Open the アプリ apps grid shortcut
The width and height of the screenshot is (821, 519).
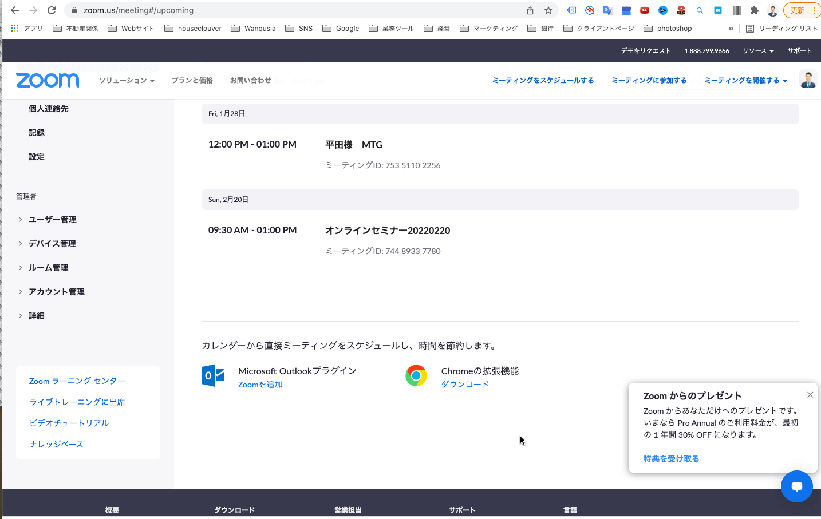[26, 28]
